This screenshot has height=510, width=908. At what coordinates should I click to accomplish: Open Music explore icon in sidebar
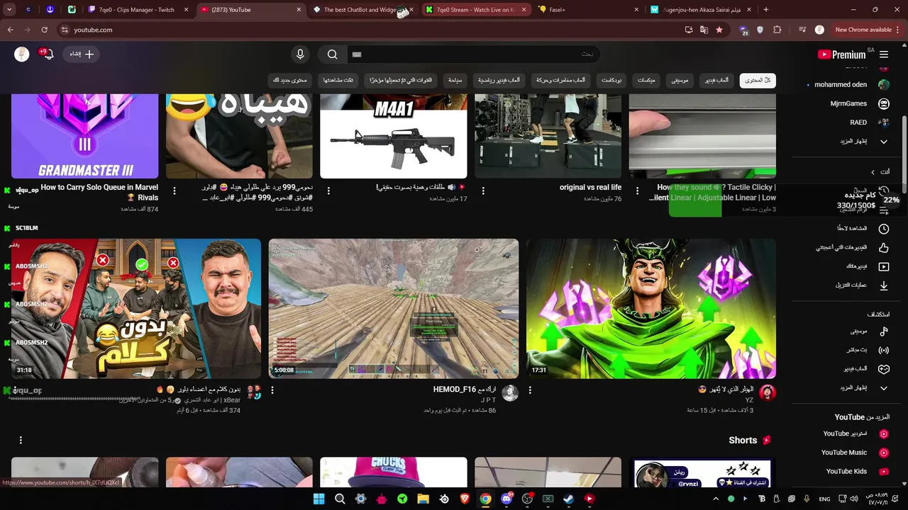tap(884, 331)
